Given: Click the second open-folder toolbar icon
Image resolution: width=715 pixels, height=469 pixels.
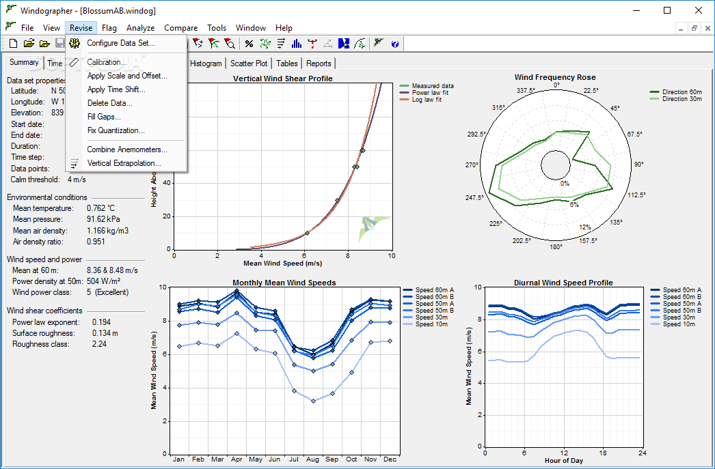Looking at the screenshot, I should [x=44, y=44].
